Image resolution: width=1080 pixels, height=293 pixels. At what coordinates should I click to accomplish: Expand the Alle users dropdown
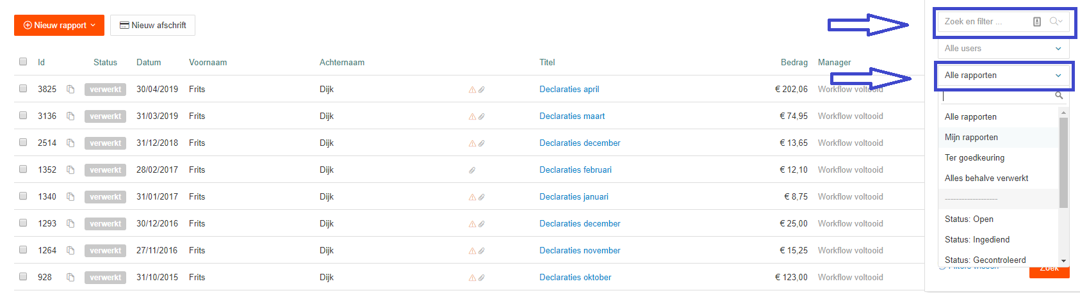1003,49
